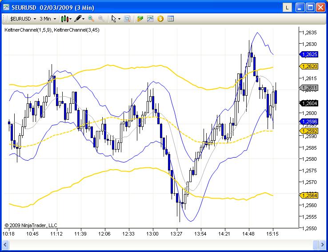Click the black 1,2604 current price marker
This screenshot has width=328, height=252.
pyautogui.click(x=309, y=103)
